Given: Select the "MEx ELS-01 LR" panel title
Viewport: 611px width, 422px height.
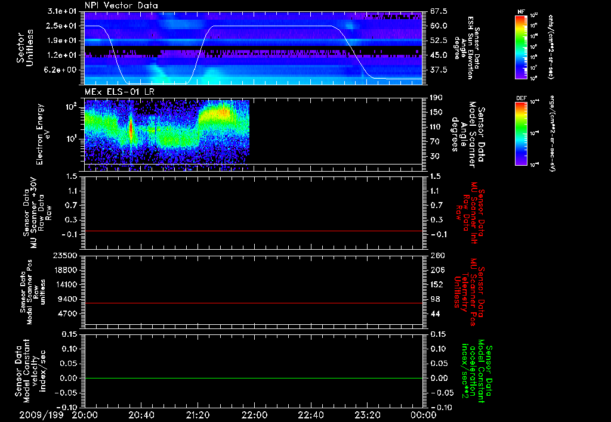Looking at the screenshot, I should coord(119,92).
